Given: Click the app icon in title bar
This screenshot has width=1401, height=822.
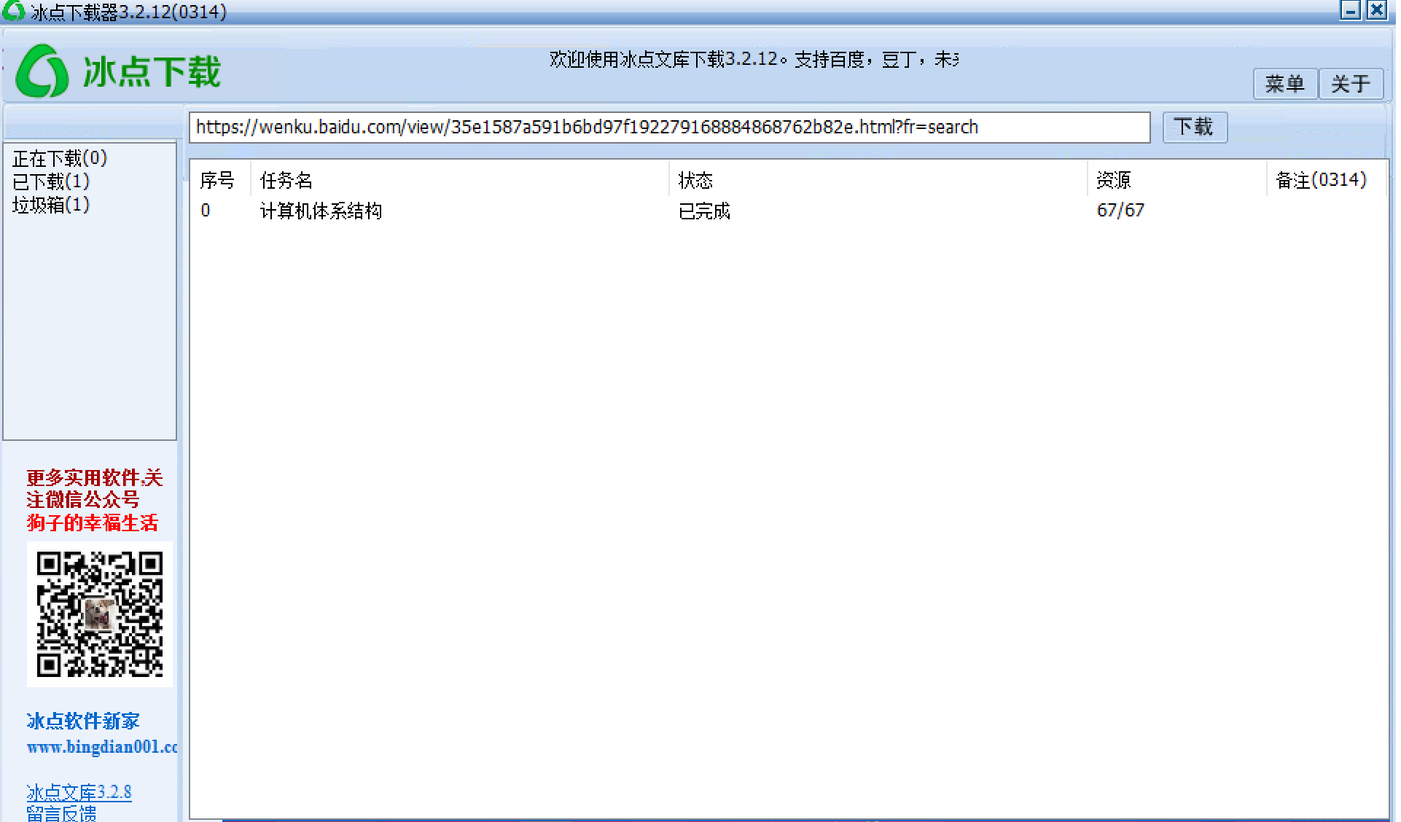Looking at the screenshot, I should (13, 10).
